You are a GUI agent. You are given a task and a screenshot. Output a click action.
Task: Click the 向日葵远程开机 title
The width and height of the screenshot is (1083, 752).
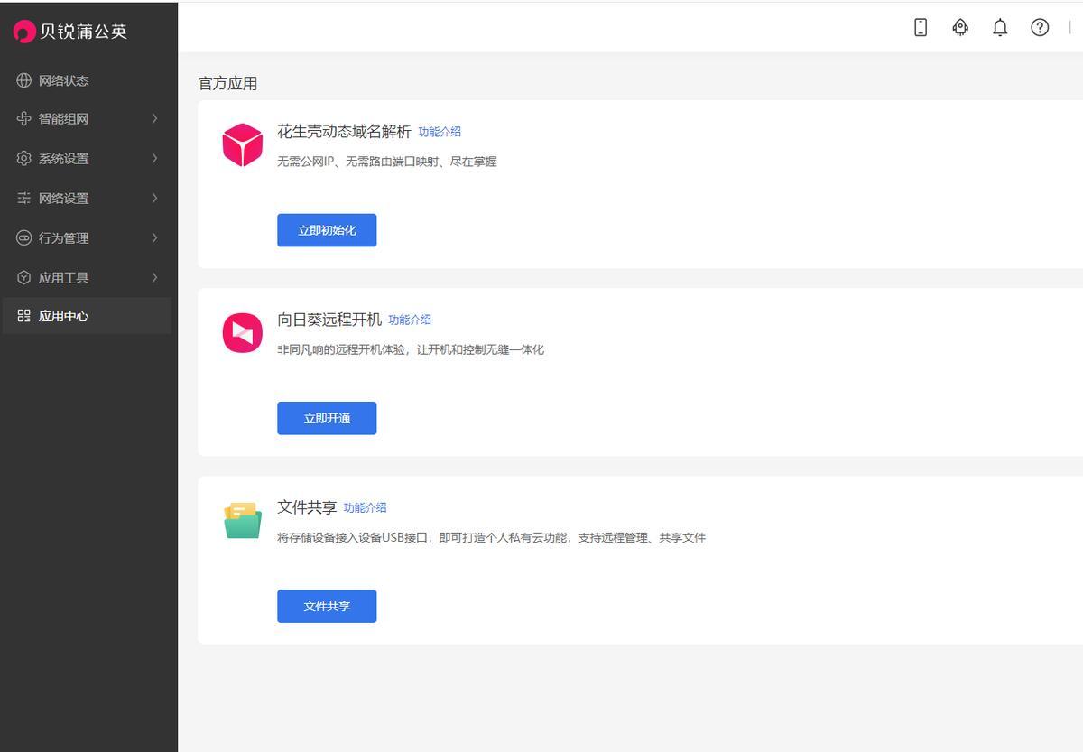pos(329,320)
